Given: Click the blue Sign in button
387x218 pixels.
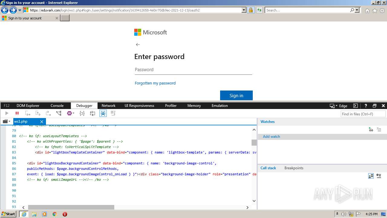Looking at the screenshot, I should pos(236,95).
